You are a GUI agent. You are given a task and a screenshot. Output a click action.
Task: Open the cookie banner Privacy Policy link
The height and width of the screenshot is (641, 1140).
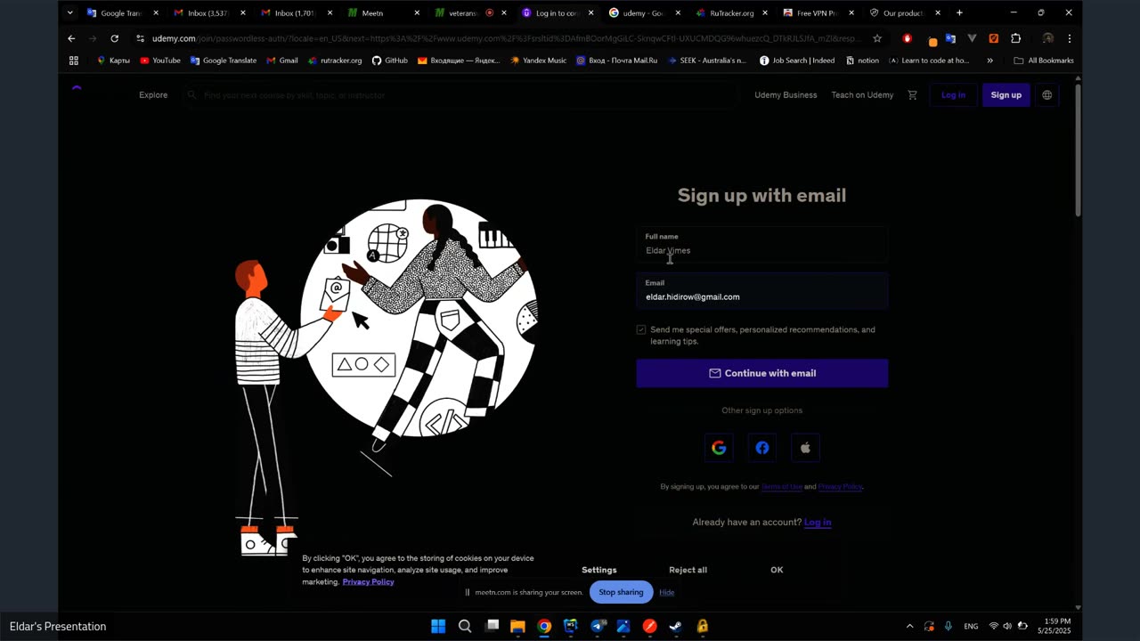tap(368, 582)
